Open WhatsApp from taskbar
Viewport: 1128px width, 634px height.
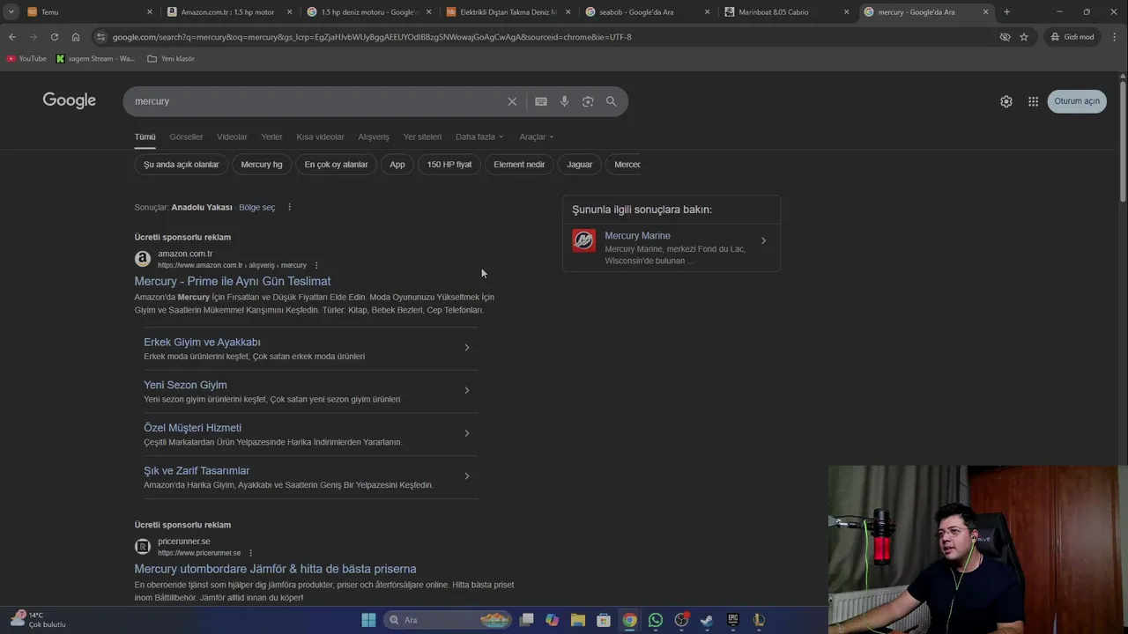(656, 620)
